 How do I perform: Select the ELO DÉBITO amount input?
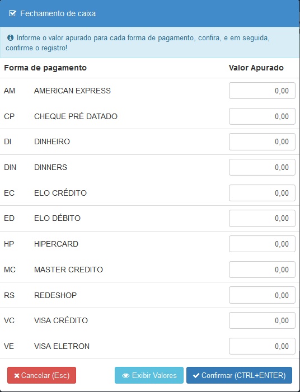pyautogui.click(x=262, y=218)
